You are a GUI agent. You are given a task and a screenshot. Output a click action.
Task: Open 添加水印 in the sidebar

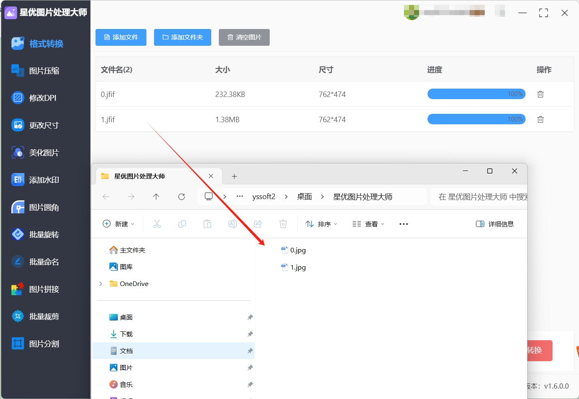point(35,180)
